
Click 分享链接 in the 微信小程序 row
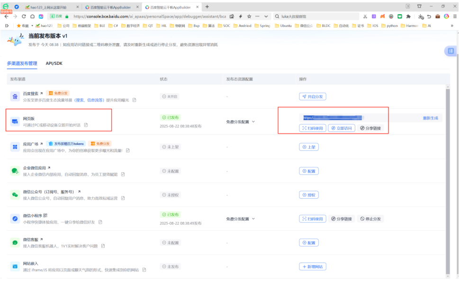tap(342, 219)
